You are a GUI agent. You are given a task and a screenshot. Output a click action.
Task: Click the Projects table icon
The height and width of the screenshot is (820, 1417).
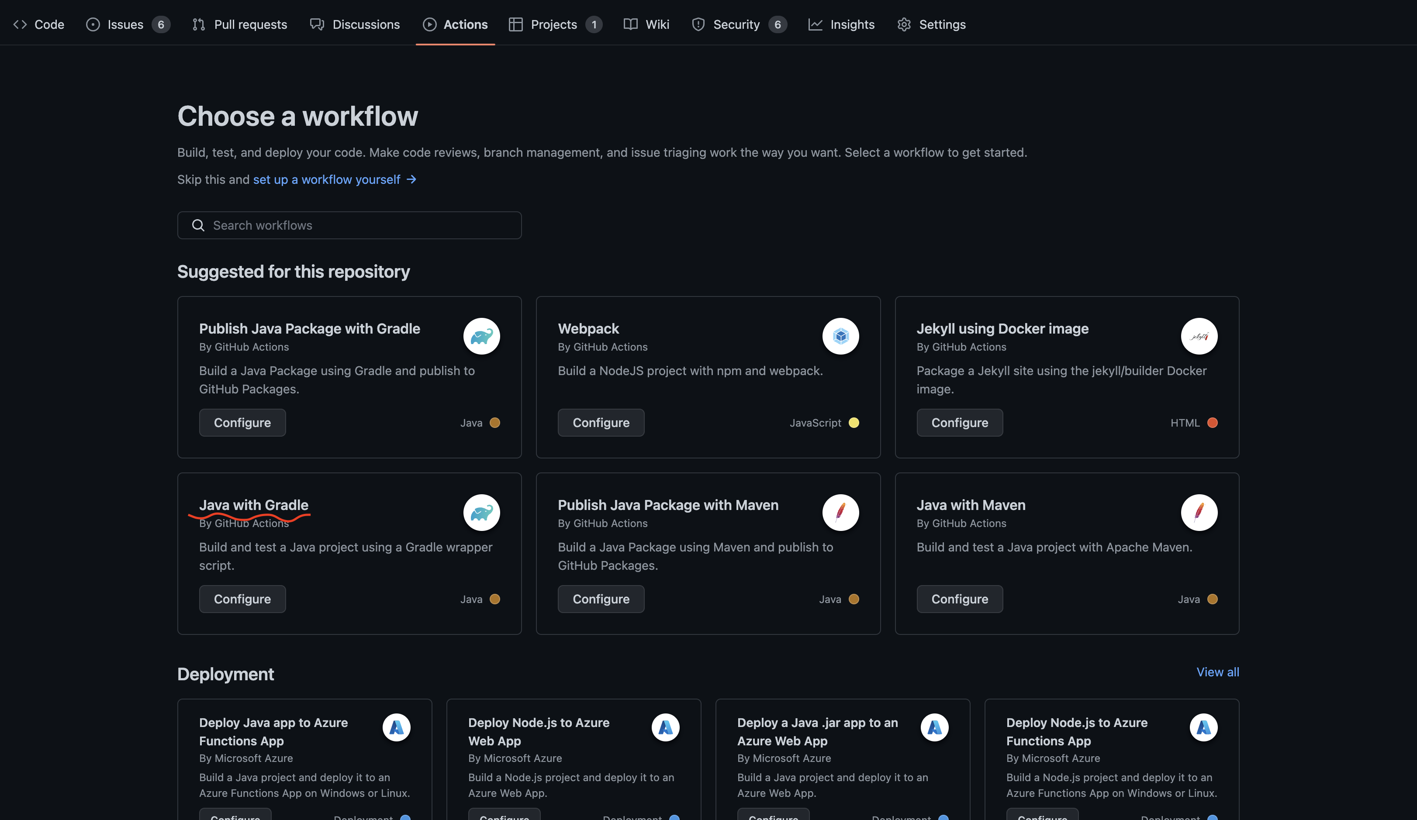tap(515, 24)
